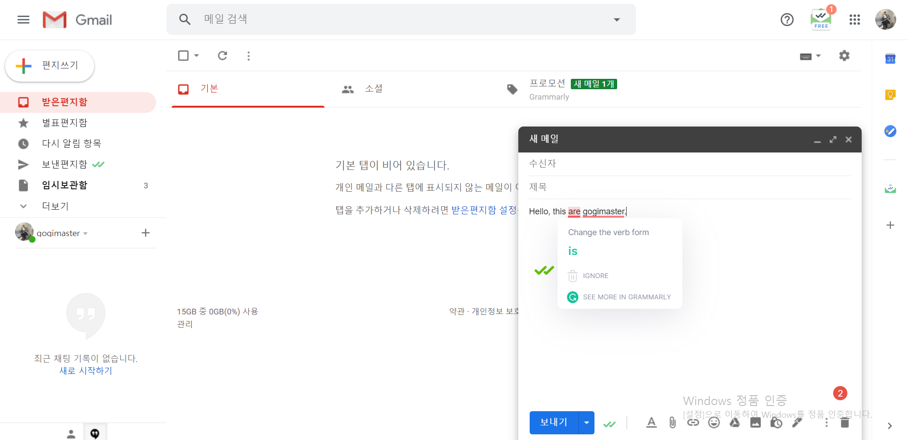Viewport: 908px width, 440px height.
Task: Open Google Keep in the side panel
Action: pos(890,95)
